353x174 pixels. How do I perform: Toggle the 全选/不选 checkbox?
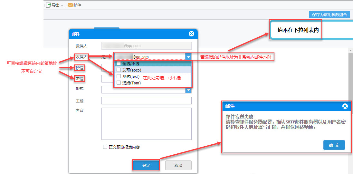click(119, 64)
